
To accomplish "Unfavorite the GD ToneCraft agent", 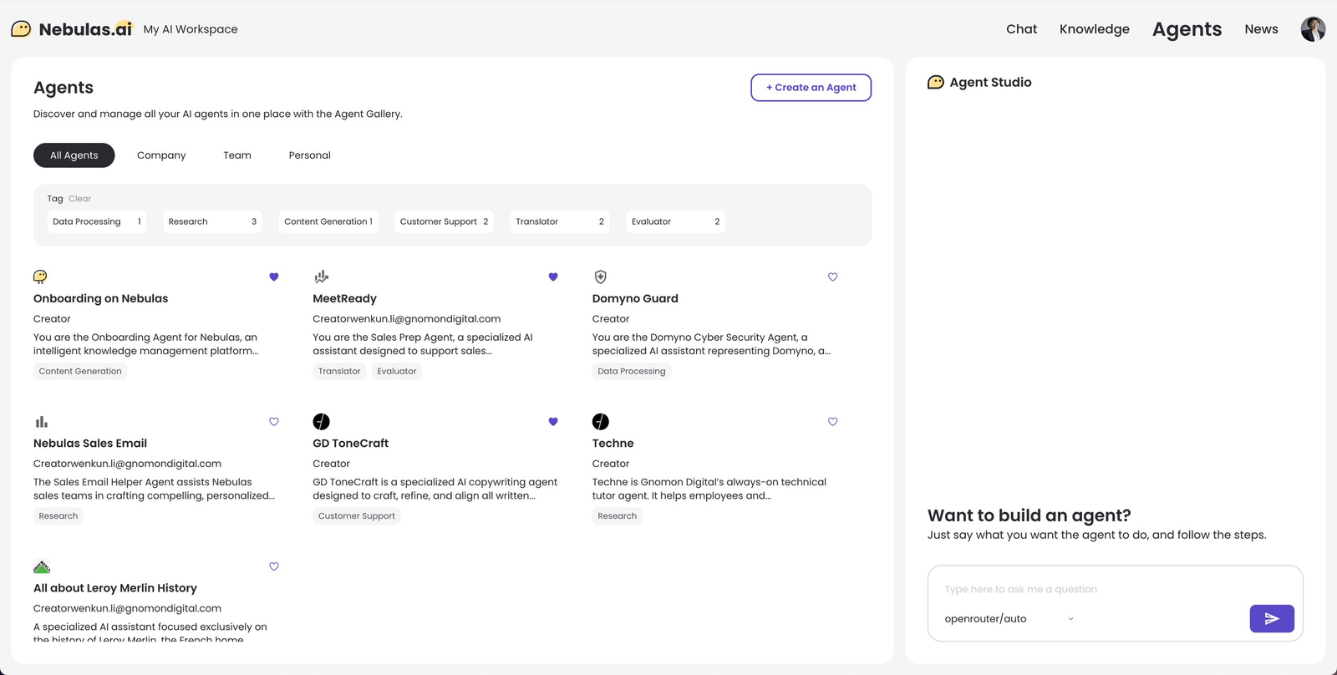I will point(553,422).
